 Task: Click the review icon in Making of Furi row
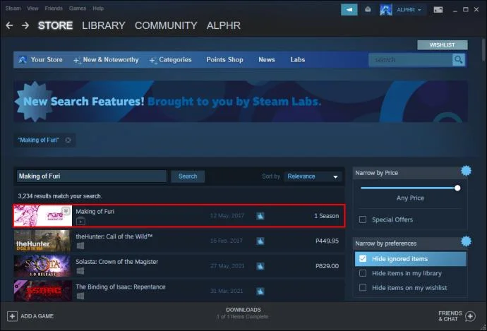[260, 216]
